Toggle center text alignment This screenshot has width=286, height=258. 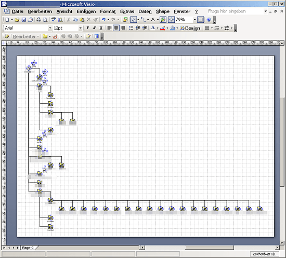point(116,28)
